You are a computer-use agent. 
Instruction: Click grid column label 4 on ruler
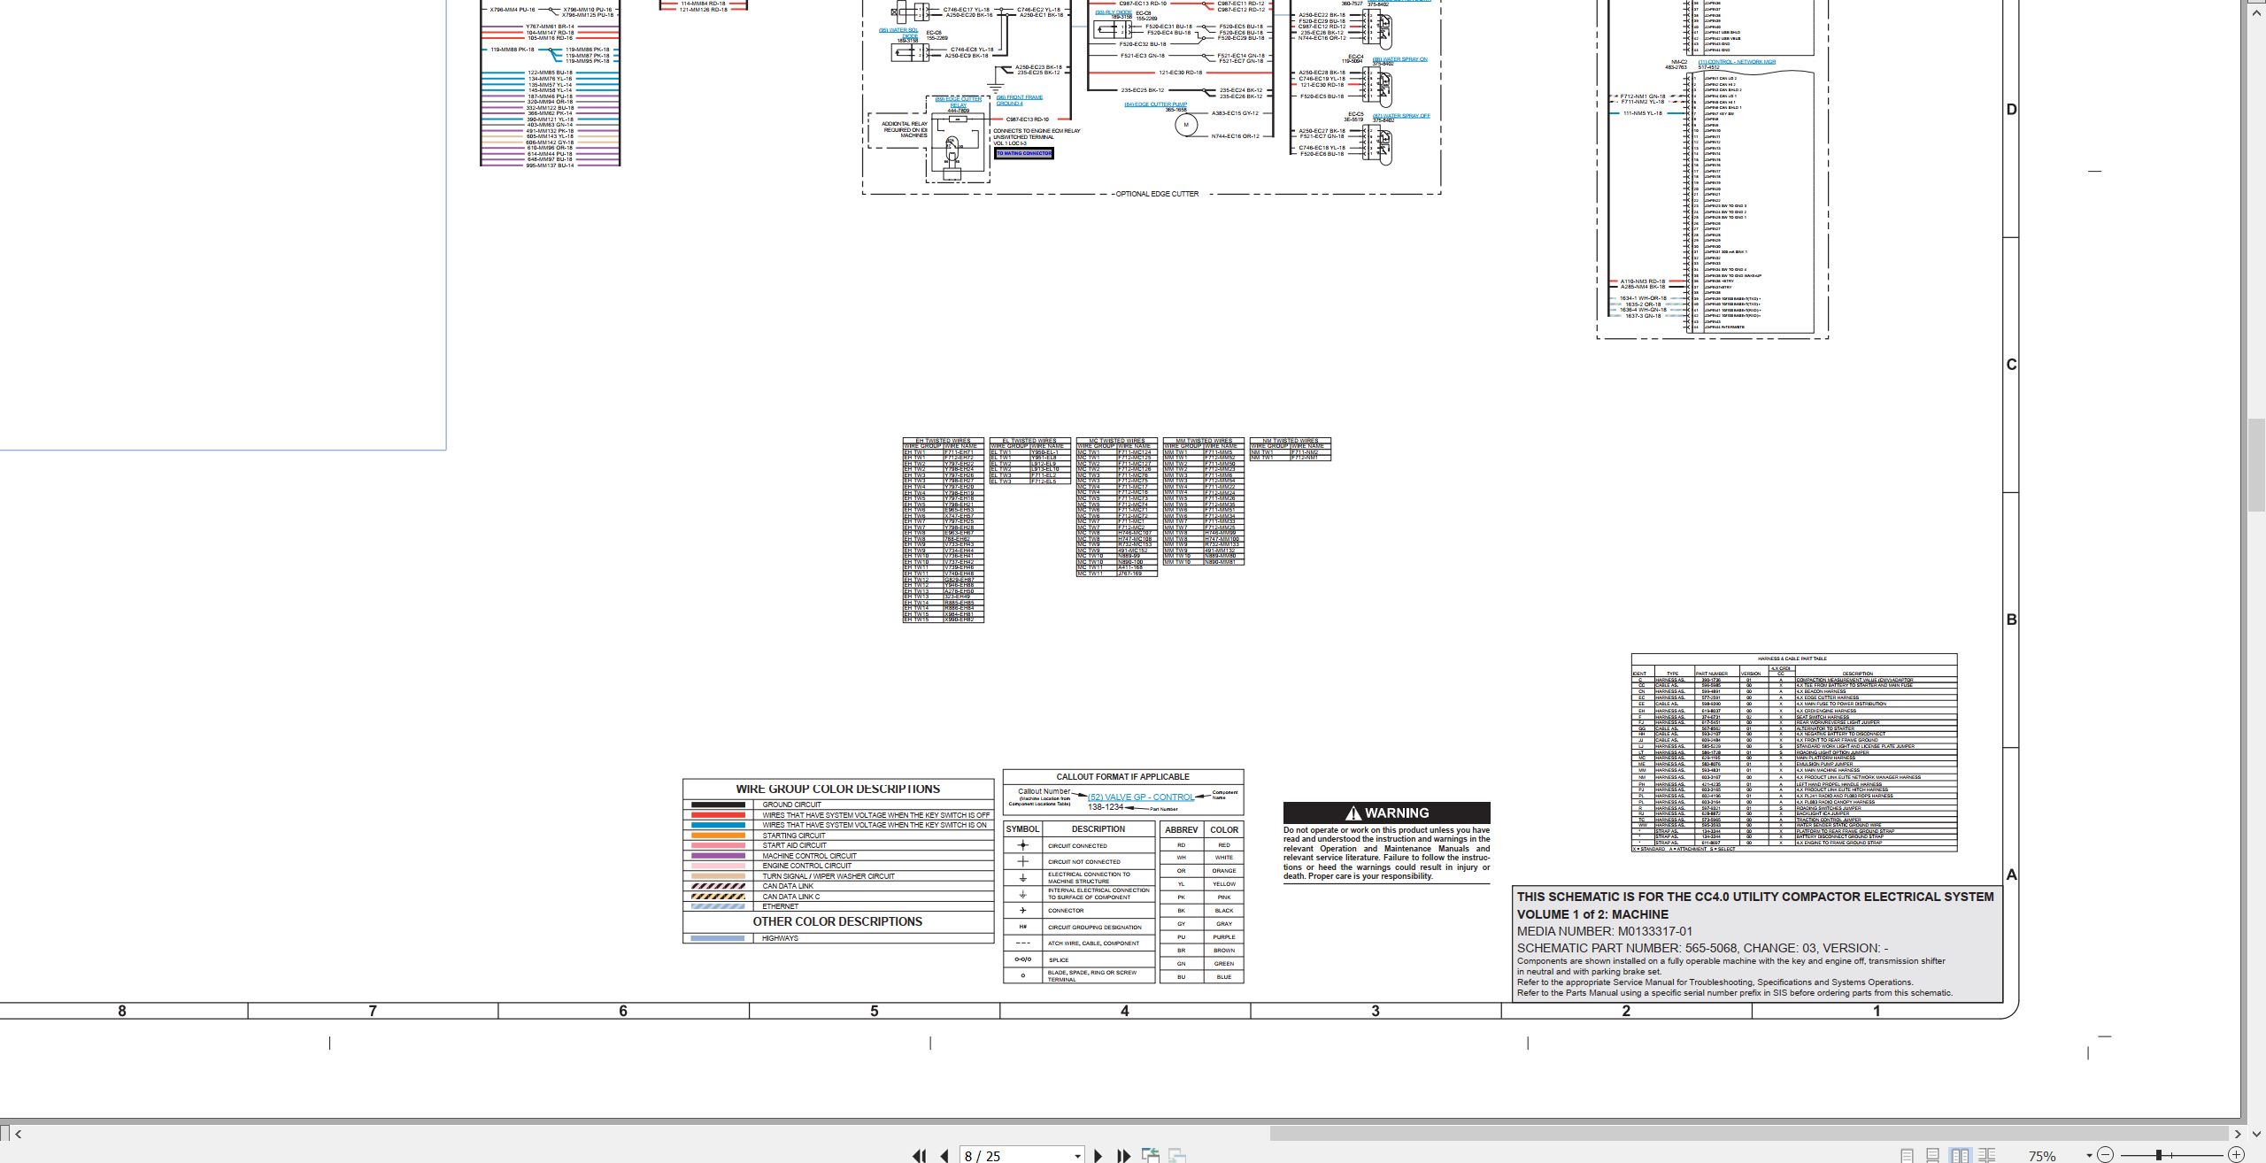(1125, 1011)
